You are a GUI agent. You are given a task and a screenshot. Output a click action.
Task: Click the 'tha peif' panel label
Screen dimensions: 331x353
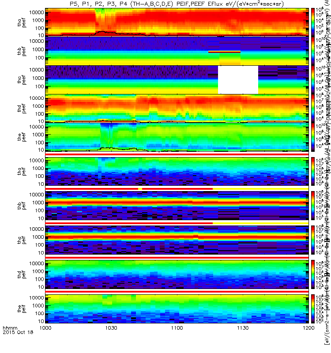[x=22, y=171]
